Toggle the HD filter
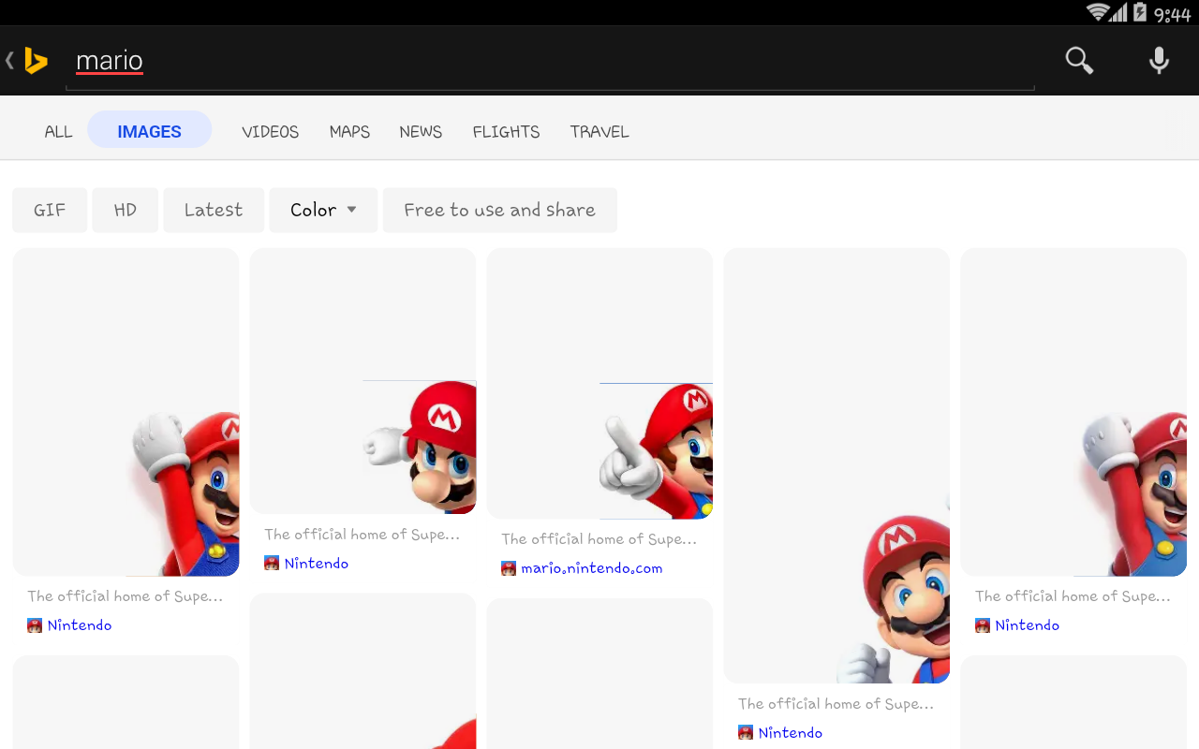The width and height of the screenshot is (1199, 749). [125, 210]
